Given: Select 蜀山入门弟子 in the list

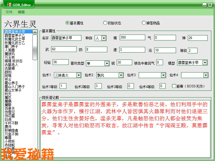Looking at the screenshot, I should 15,87.
